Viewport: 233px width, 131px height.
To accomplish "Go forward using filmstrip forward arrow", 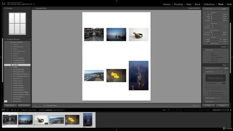I will point(18,110).
